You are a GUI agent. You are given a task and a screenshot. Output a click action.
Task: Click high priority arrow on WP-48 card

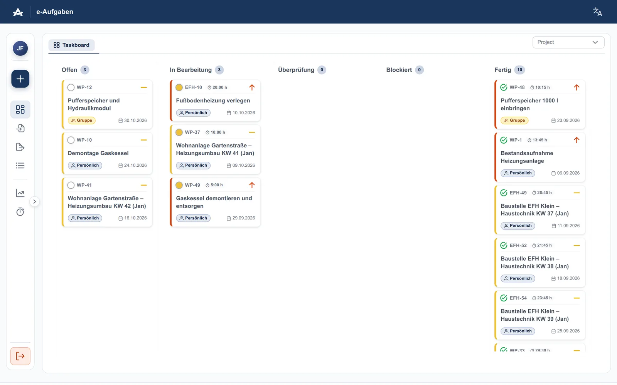point(577,87)
